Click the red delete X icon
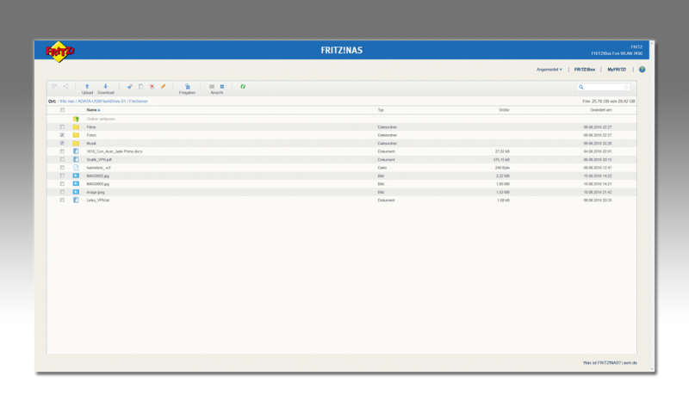The height and width of the screenshot is (413, 689). point(152,86)
